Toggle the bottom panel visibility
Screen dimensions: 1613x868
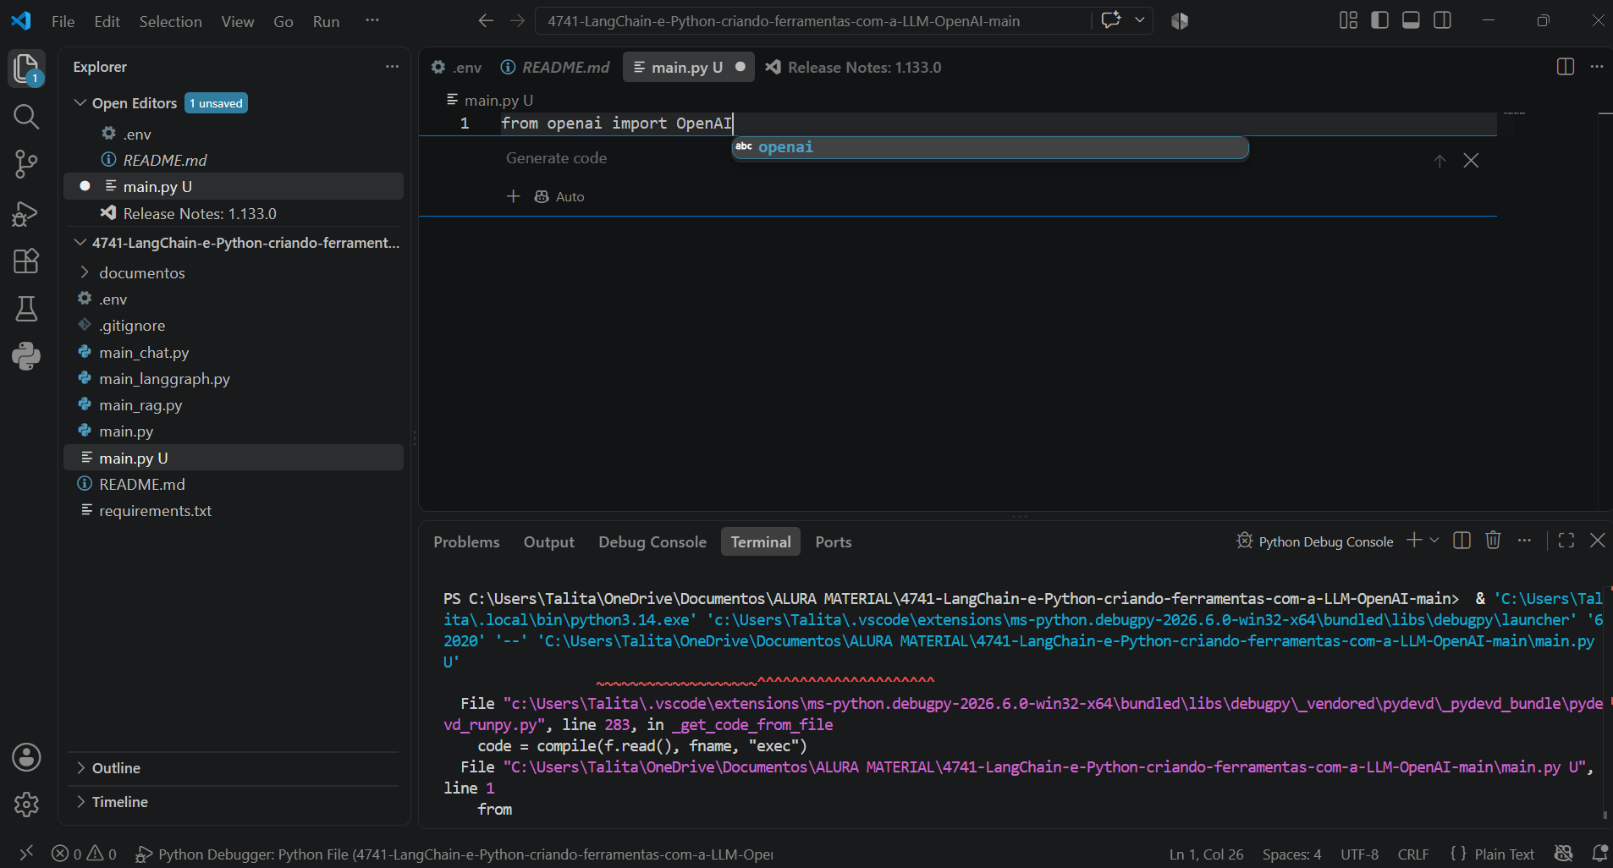(x=1411, y=20)
